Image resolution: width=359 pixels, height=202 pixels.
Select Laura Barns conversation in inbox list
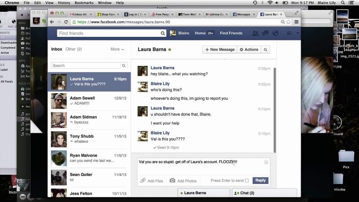[89, 82]
